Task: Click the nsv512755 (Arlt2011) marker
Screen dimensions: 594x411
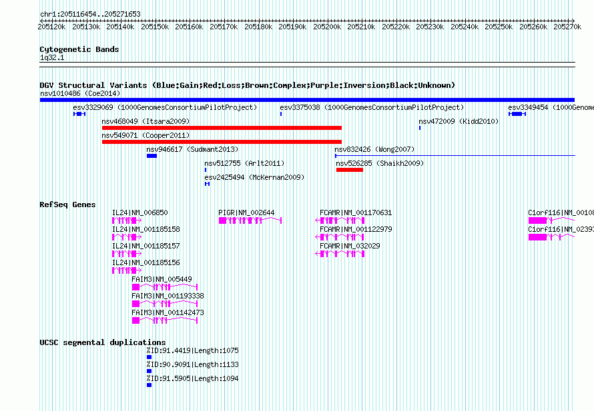Action: click(206, 170)
